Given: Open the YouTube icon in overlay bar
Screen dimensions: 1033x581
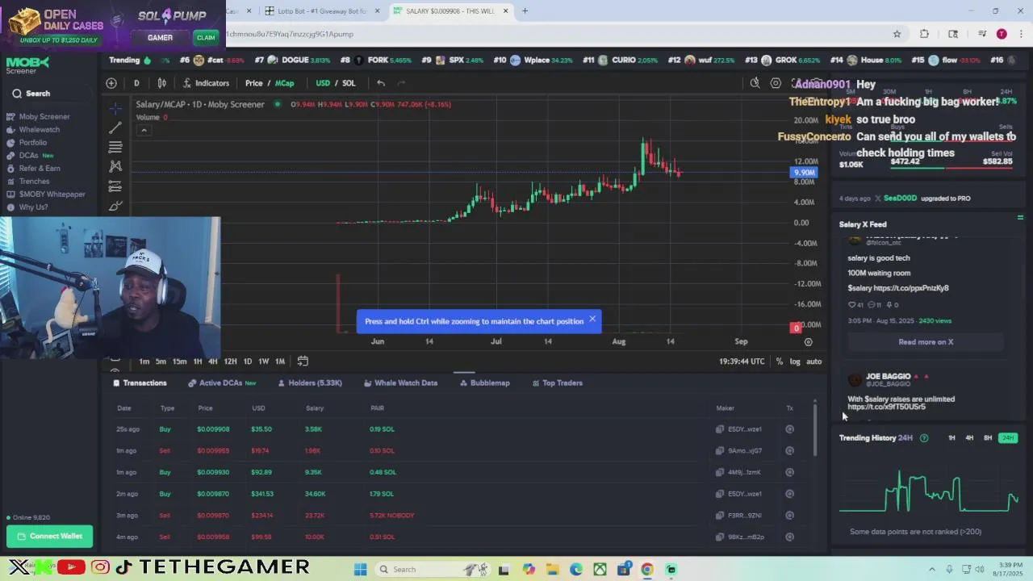Looking at the screenshot, I should 71,567.
